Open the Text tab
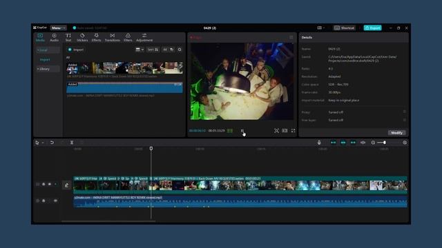Screen dimensions: 442x248 [x=68, y=37]
